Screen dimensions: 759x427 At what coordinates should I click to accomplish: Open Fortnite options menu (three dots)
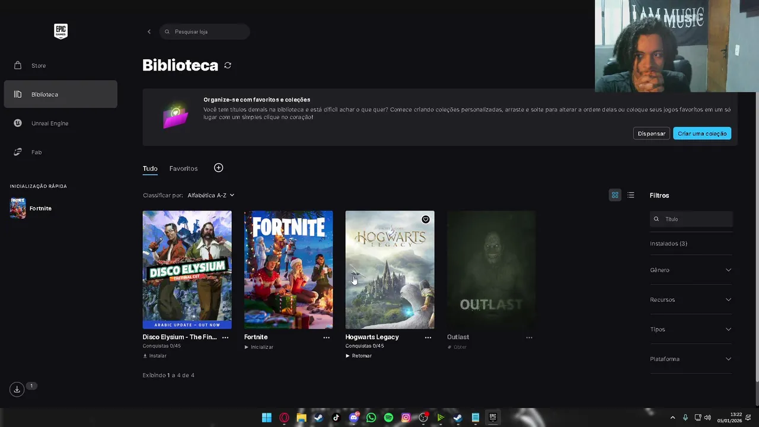click(327, 337)
